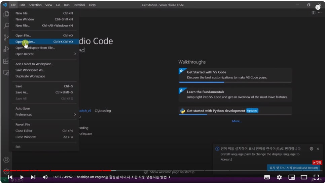The image size is (325, 183).
Task: Open the Help menu
Action: click(92, 5)
